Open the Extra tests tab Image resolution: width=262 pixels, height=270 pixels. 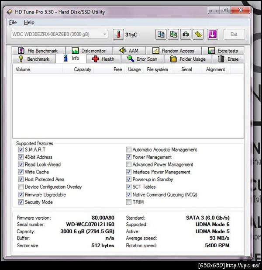tap(223, 51)
